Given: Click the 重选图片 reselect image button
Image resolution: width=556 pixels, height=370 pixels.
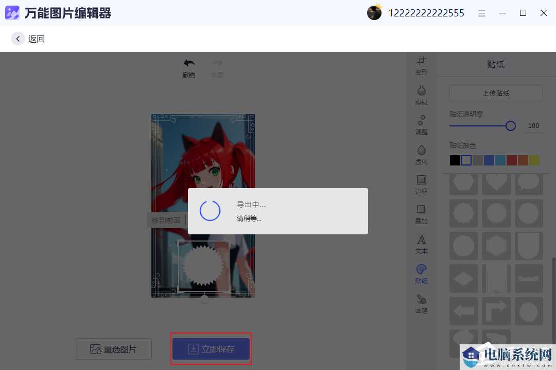Looking at the screenshot, I should pos(113,349).
